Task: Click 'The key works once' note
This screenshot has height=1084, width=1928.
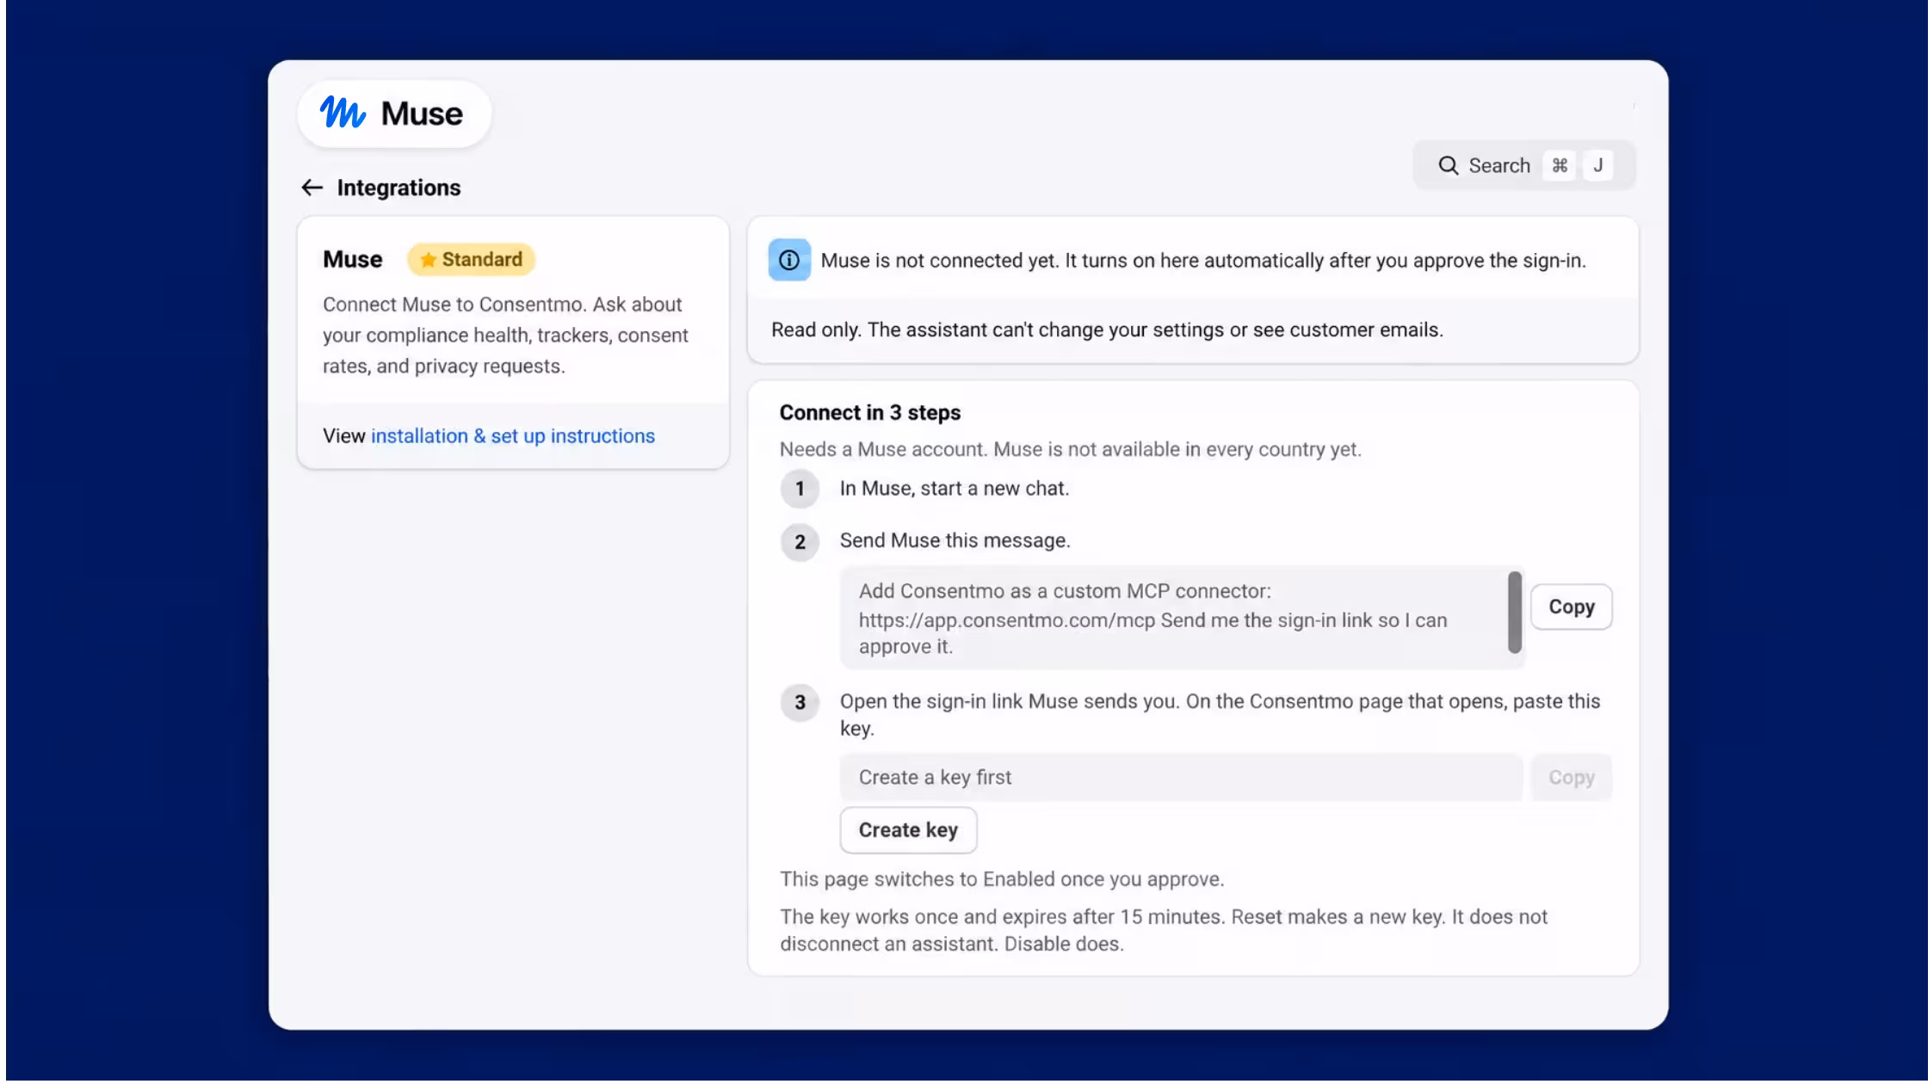Action: pos(1164,931)
